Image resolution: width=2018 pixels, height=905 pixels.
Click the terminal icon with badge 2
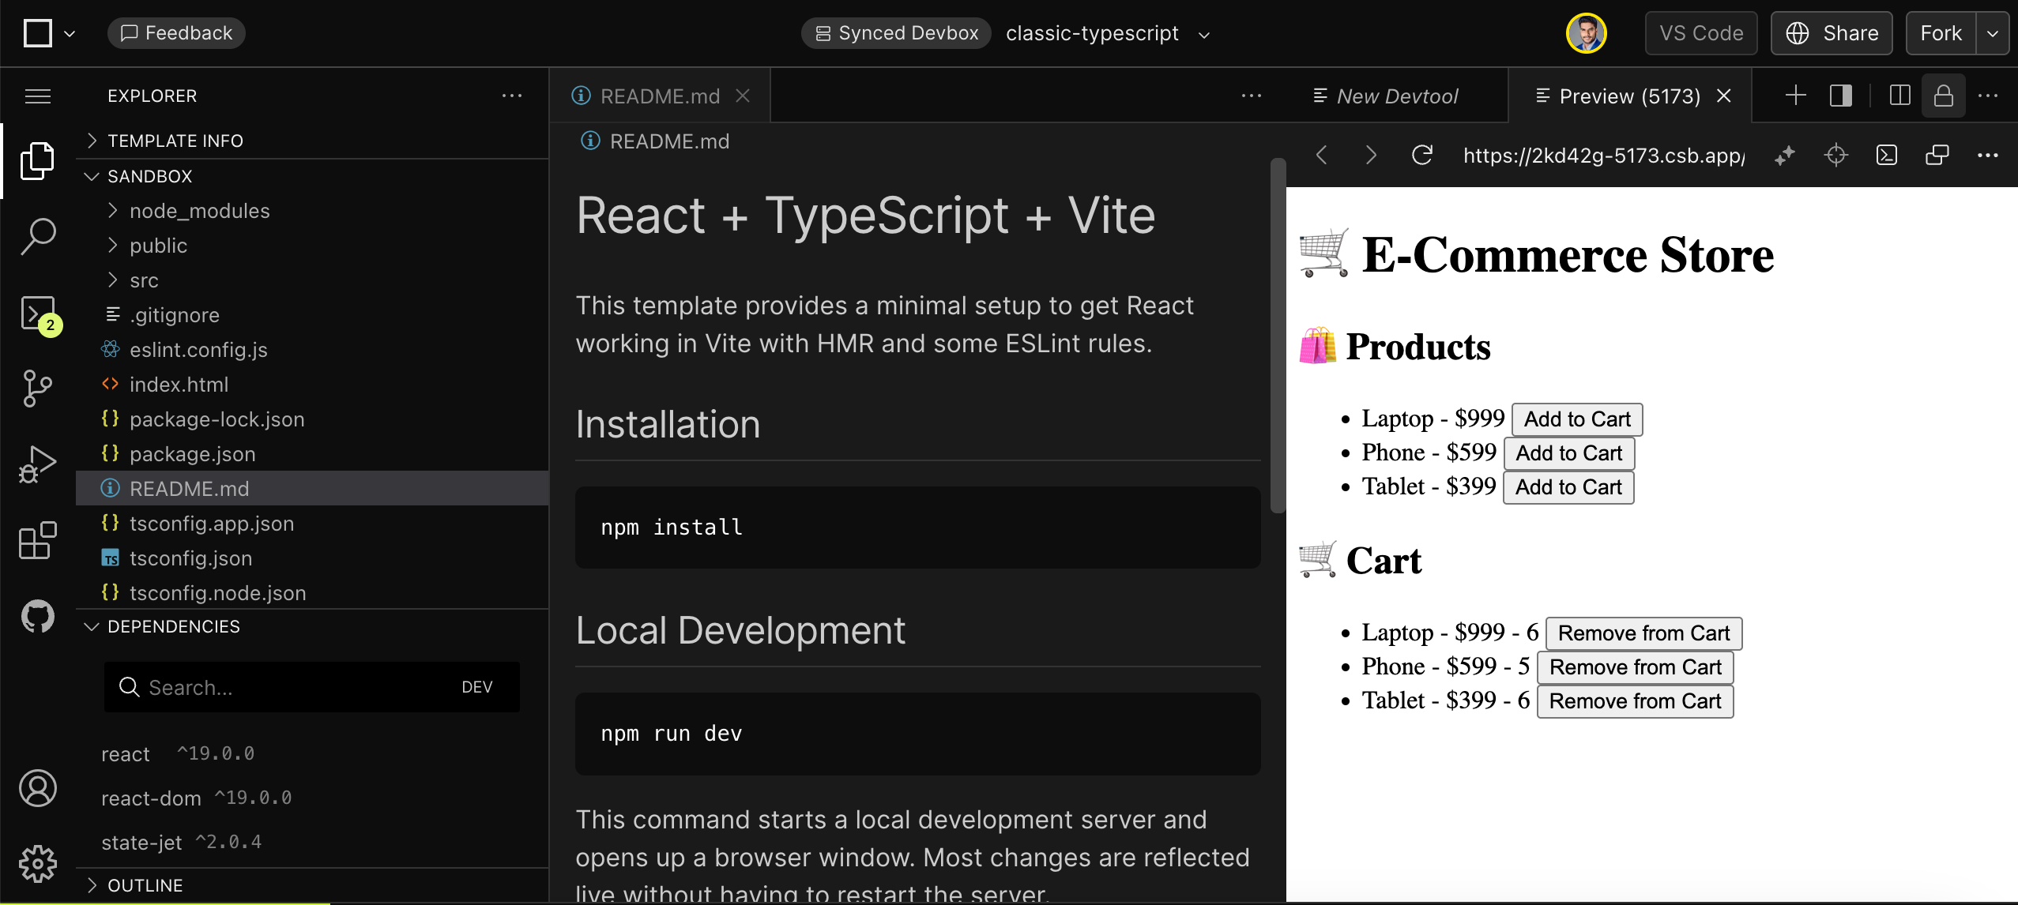point(37,314)
